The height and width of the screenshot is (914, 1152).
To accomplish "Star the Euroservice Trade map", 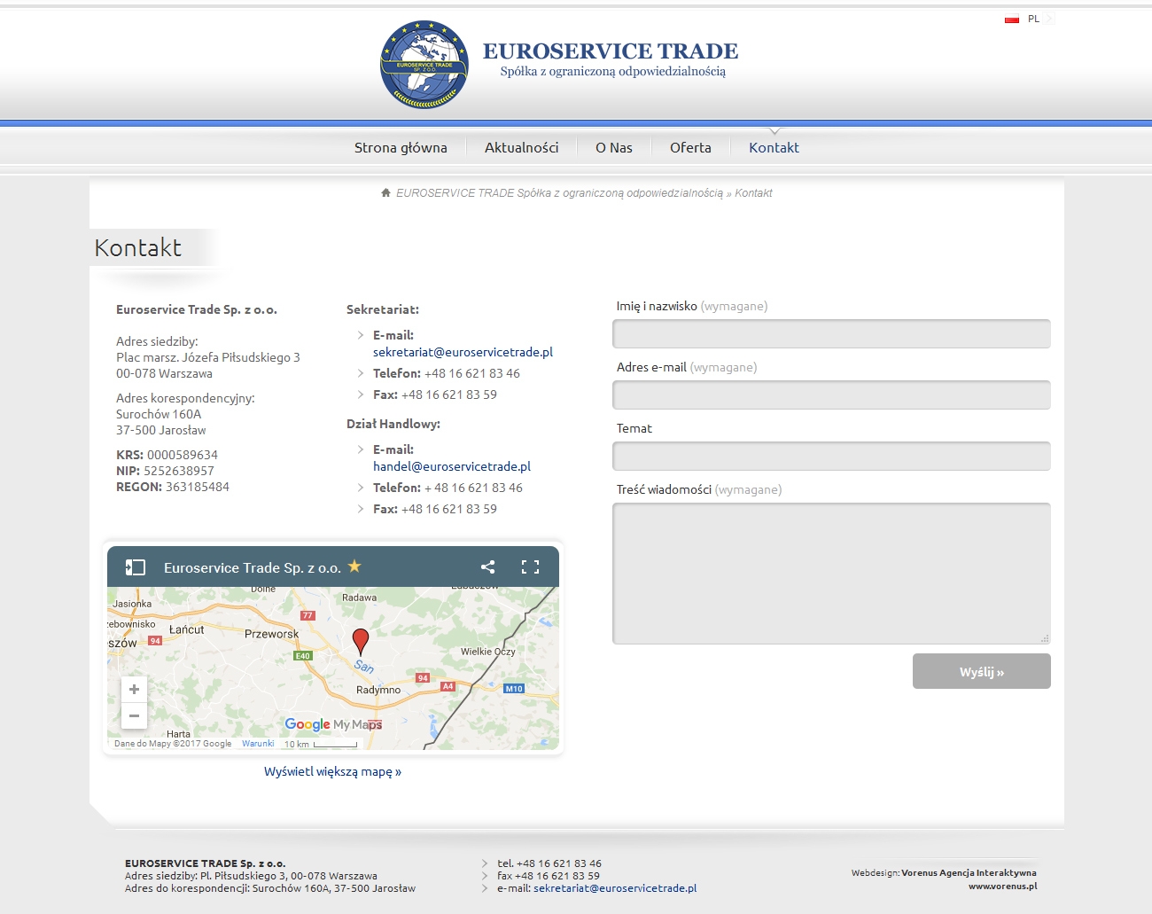I will coord(354,566).
